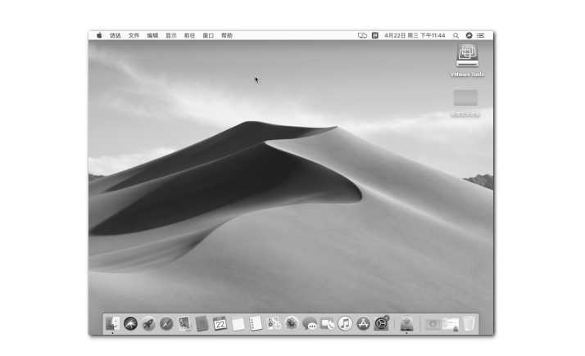This screenshot has width=585, height=356.
Task: Open Notes app in the Dock
Action: click(238, 323)
